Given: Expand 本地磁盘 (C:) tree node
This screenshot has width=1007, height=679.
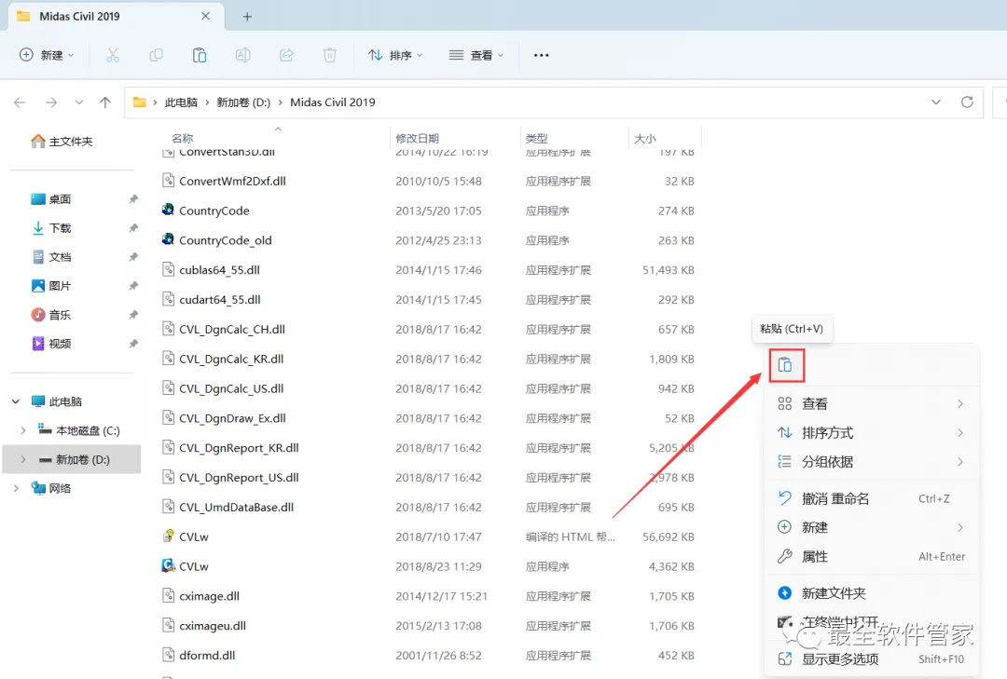Looking at the screenshot, I should coord(23,430).
